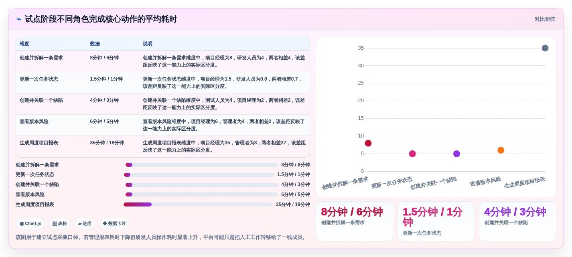Click the 查看版本风险 progress bar
This screenshot has width=572, height=257.
pyautogui.click(x=202, y=194)
